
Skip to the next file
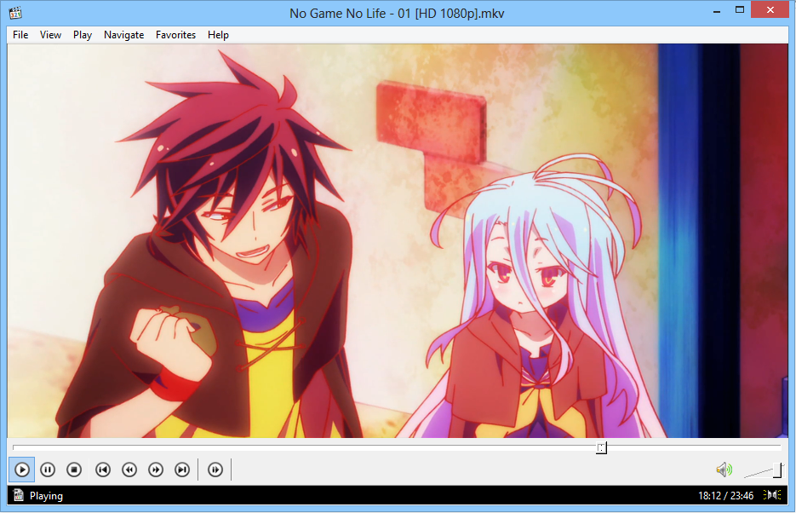(x=182, y=470)
